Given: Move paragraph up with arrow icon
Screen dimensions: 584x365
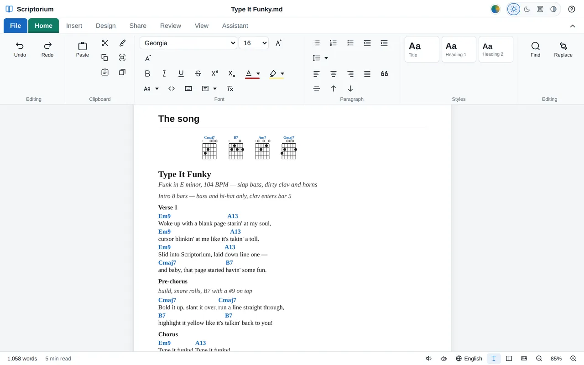Looking at the screenshot, I should point(334,89).
